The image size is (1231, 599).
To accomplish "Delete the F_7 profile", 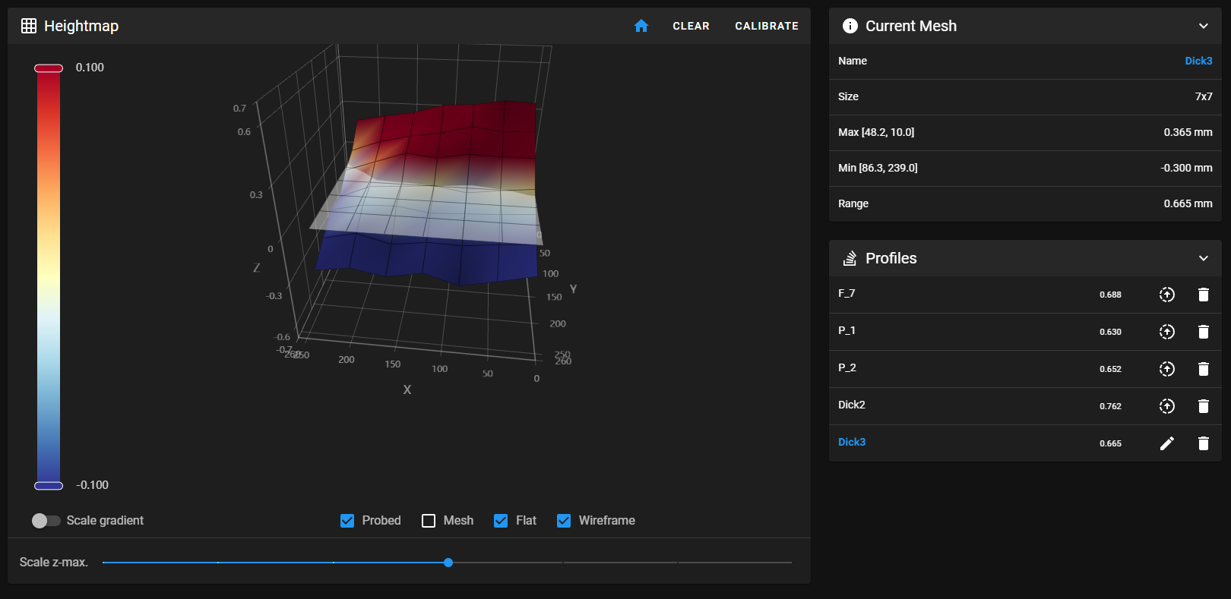I will tap(1204, 295).
